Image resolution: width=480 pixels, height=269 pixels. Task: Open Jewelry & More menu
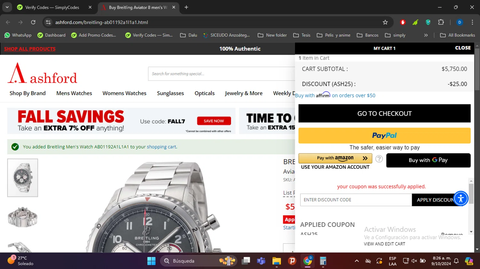(x=244, y=93)
